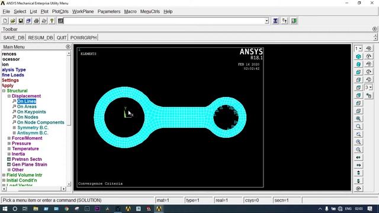
Task: Select On Areas displacement option
Action: coord(27,106)
